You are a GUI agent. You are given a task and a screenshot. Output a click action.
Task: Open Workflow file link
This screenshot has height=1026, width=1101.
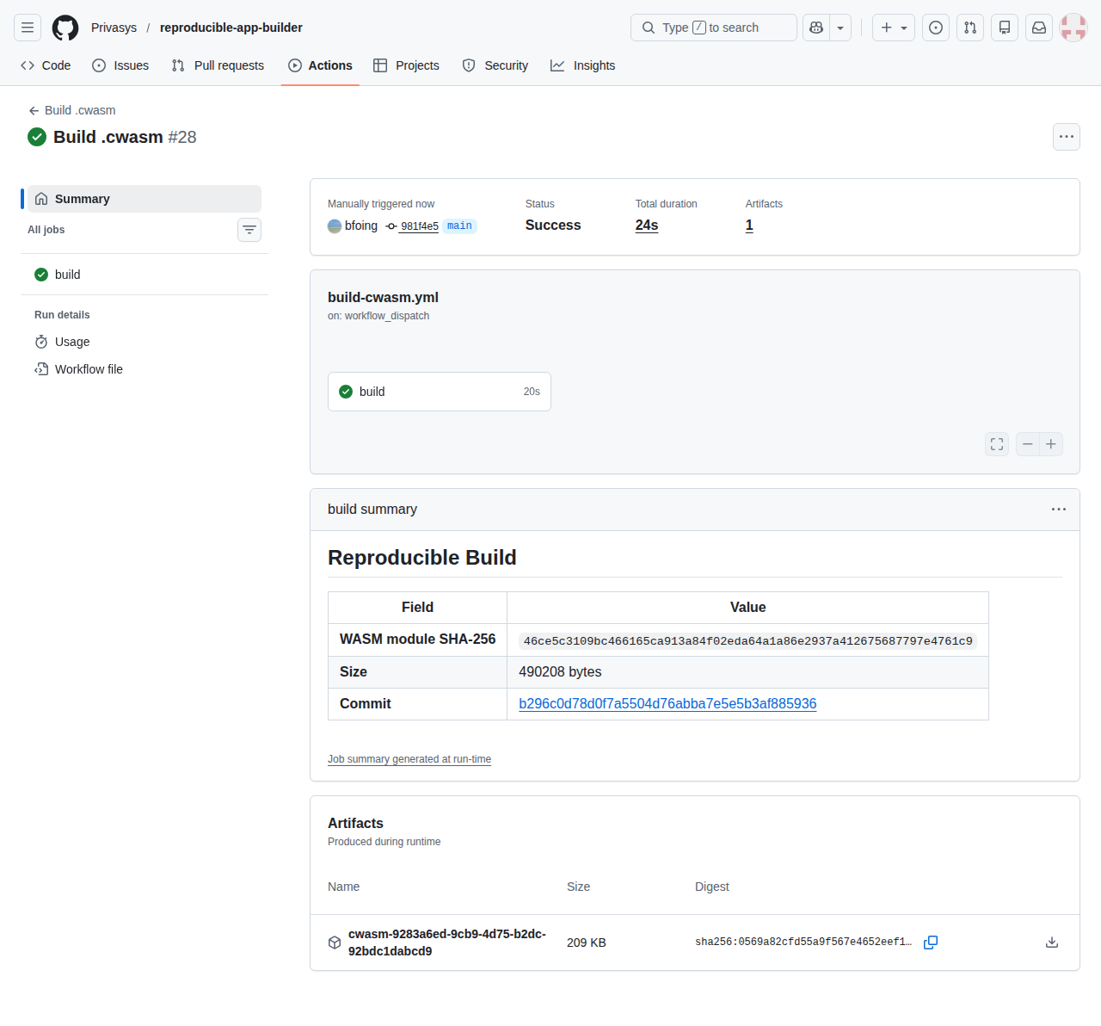point(145,369)
